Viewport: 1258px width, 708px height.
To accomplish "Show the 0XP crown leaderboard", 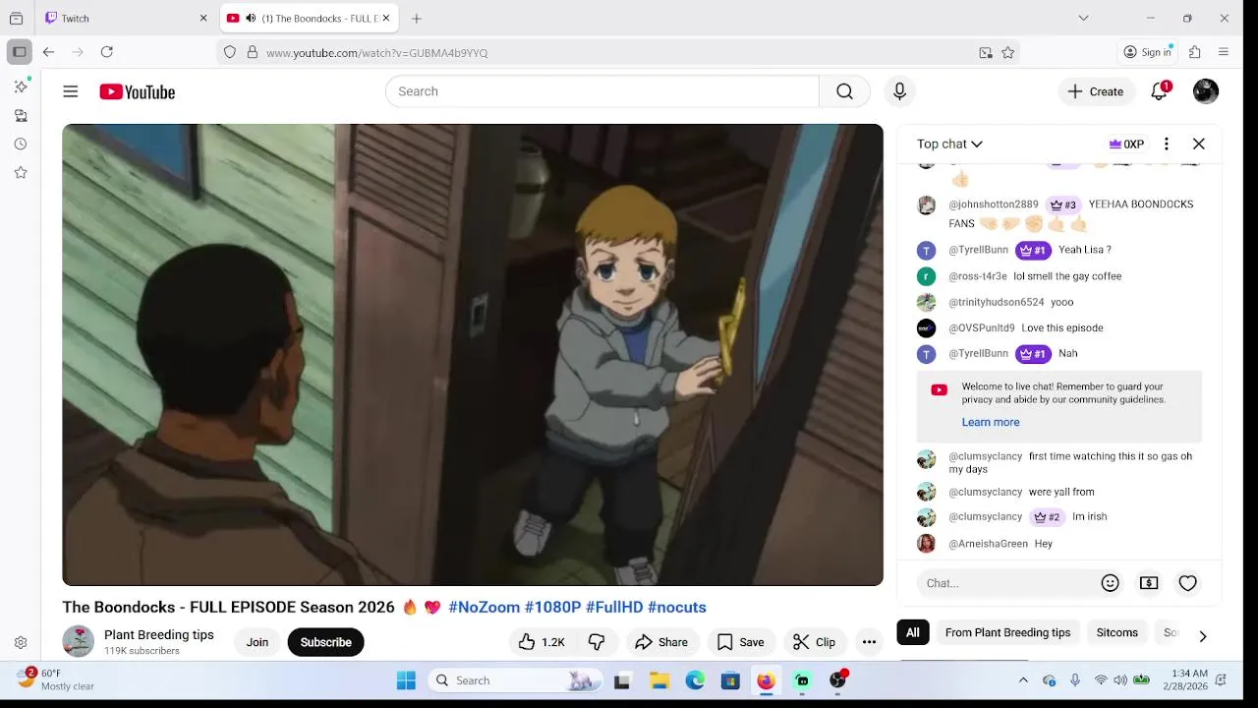I will [x=1126, y=144].
